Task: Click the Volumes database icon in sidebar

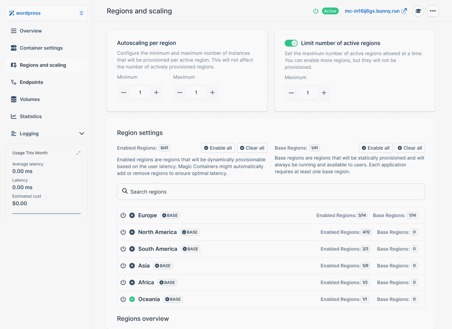Action: [13, 99]
